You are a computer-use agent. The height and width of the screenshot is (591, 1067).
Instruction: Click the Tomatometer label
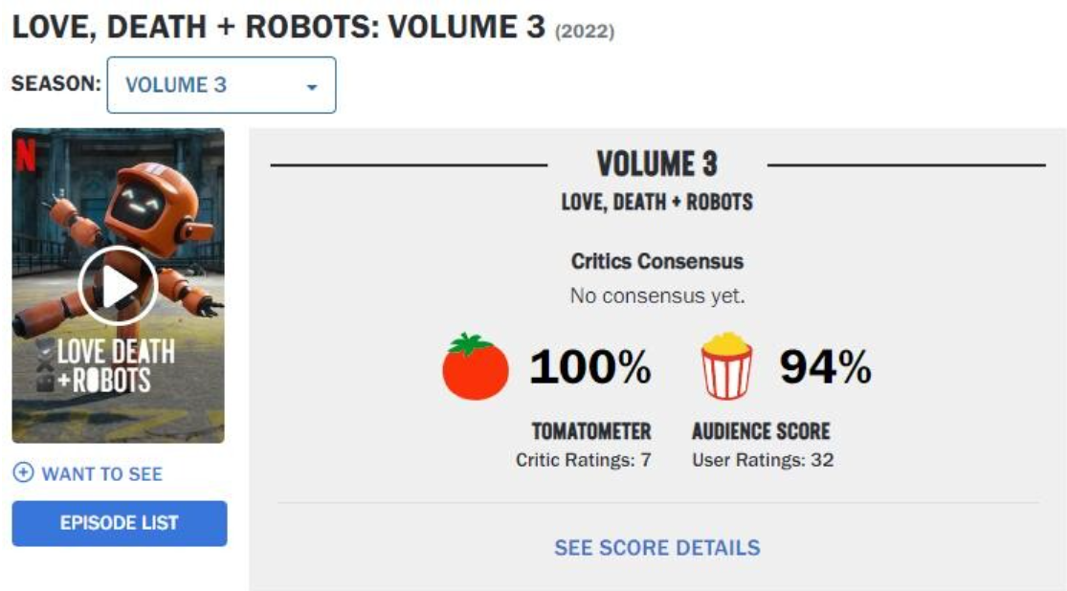click(x=591, y=431)
